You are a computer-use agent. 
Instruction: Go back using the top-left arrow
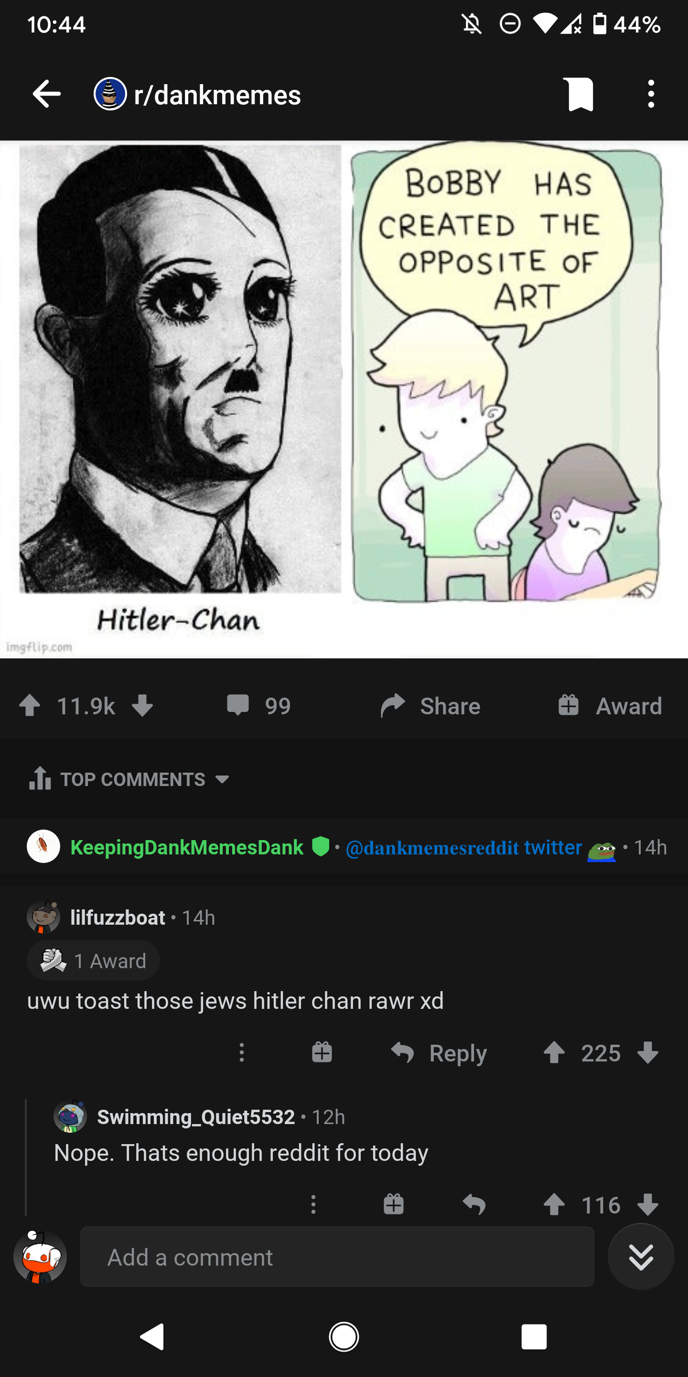pos(46,94)
